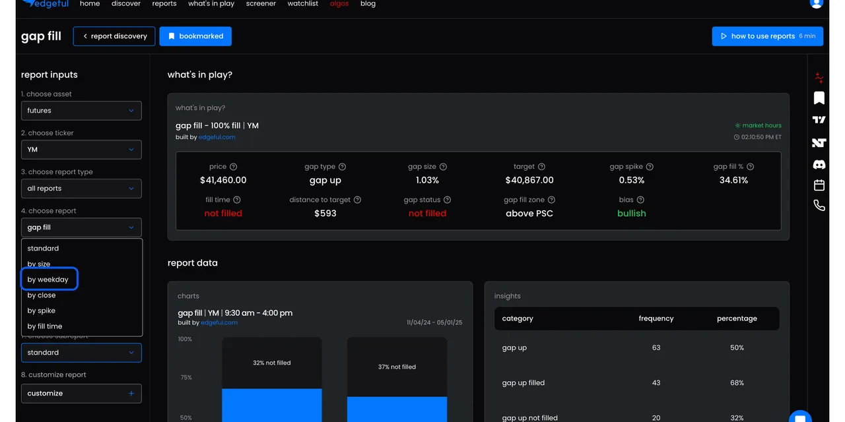Open NinjaTrader icon in right sidebar

point(819,142)
